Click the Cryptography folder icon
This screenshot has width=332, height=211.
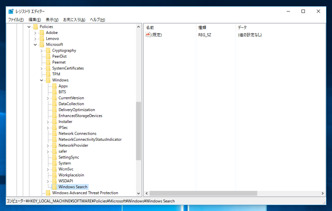point(48,51)
